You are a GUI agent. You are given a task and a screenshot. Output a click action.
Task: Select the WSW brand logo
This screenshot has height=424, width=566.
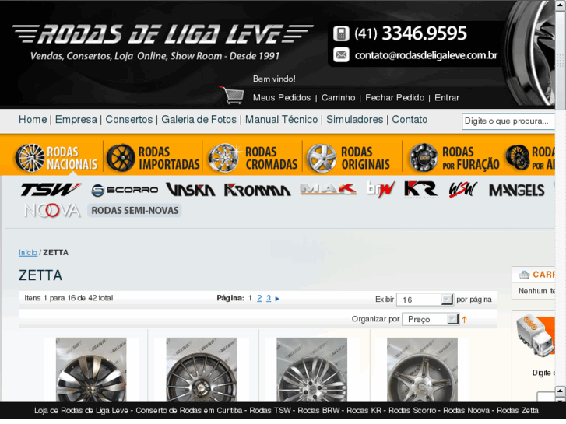pyautogui.click(x=463, y=190)
